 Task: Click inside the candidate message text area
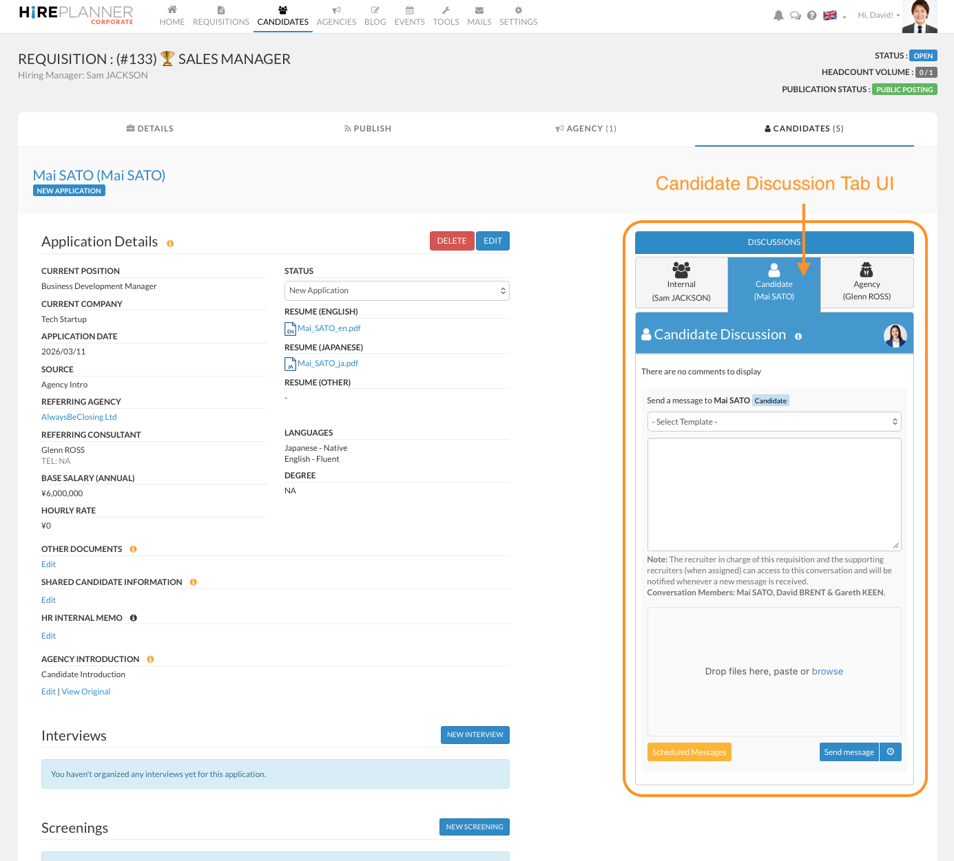tap(774, 494)
